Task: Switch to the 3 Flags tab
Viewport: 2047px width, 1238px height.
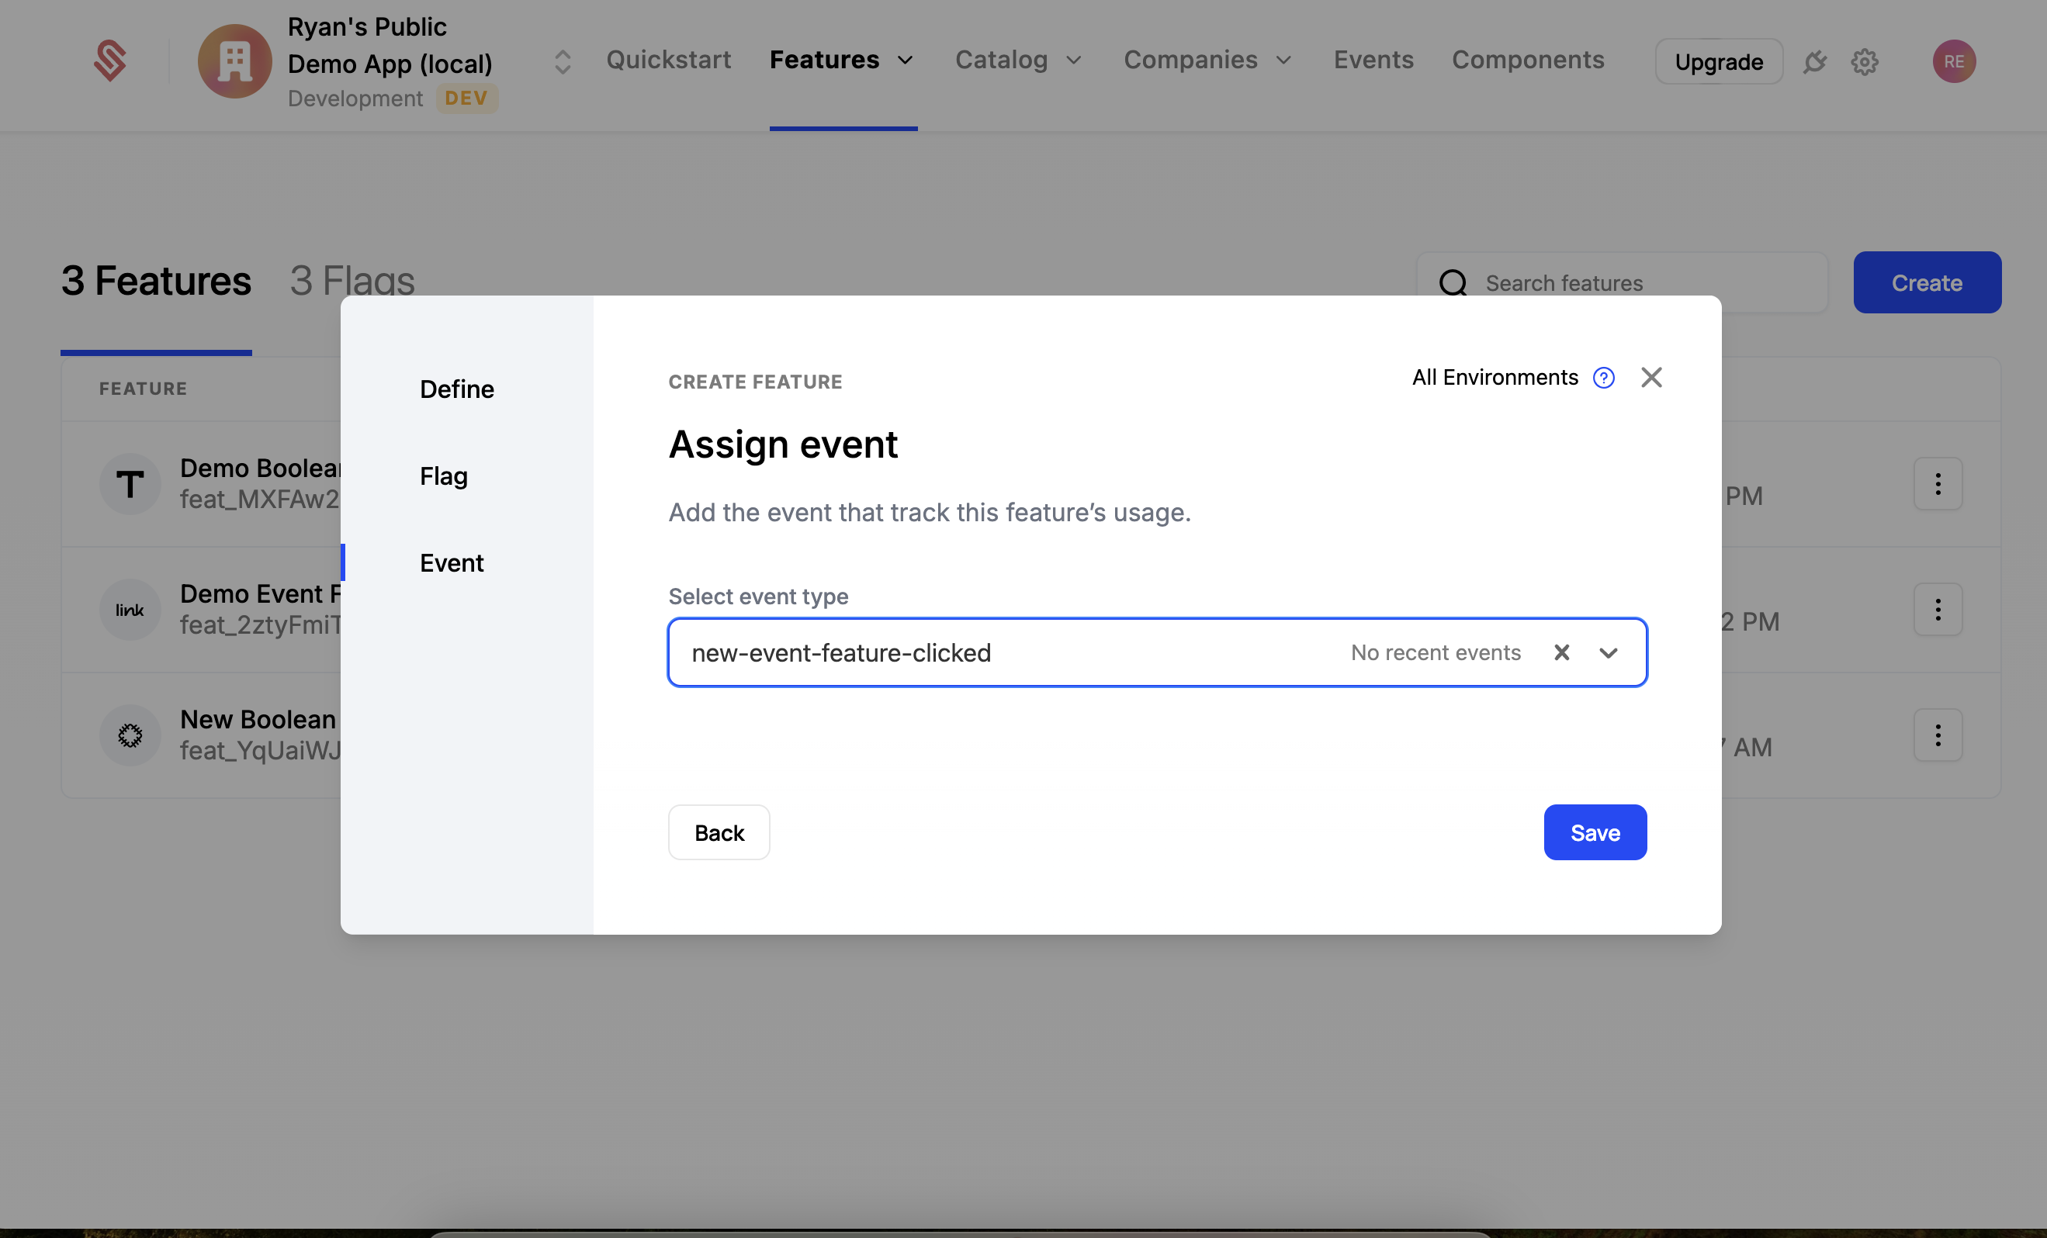Action: [352, 281]
